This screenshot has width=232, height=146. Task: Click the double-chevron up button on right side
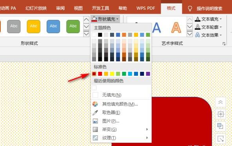220,102
